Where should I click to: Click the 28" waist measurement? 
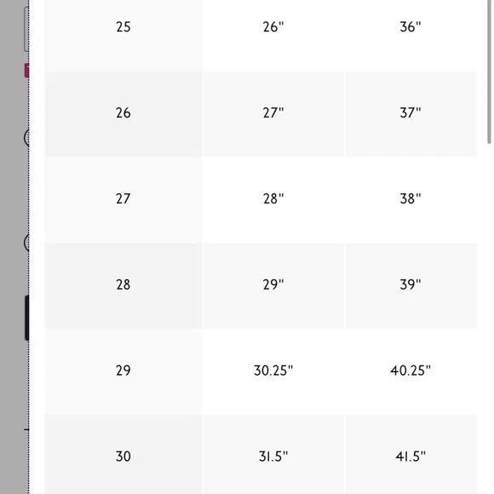273,199
